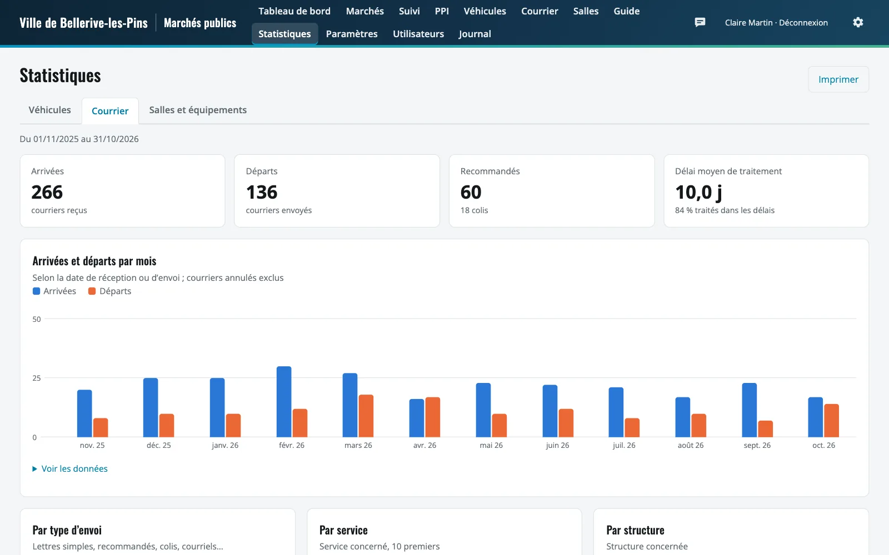
Task: Click the Imprimer button
Action: tap(838, 79)
